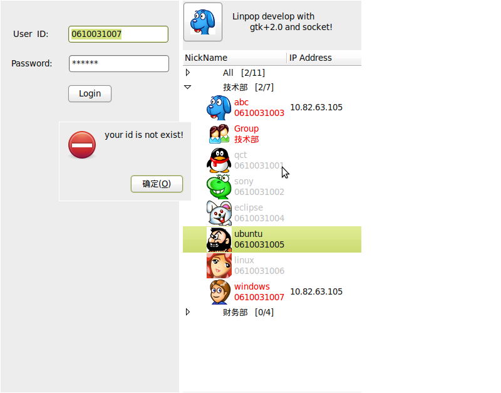Click the blue dog avatar button at top
Screen dimensions: 501x393
[x=202, y=22]
